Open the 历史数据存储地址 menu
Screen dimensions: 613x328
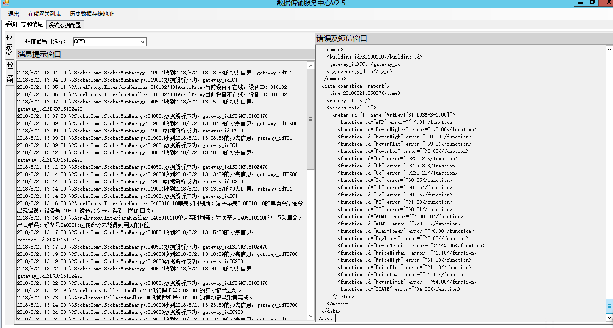point(92,14)
